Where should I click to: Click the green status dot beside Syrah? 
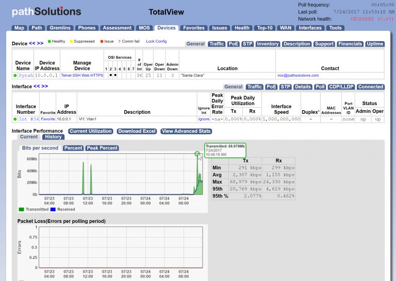click(15, 75)
